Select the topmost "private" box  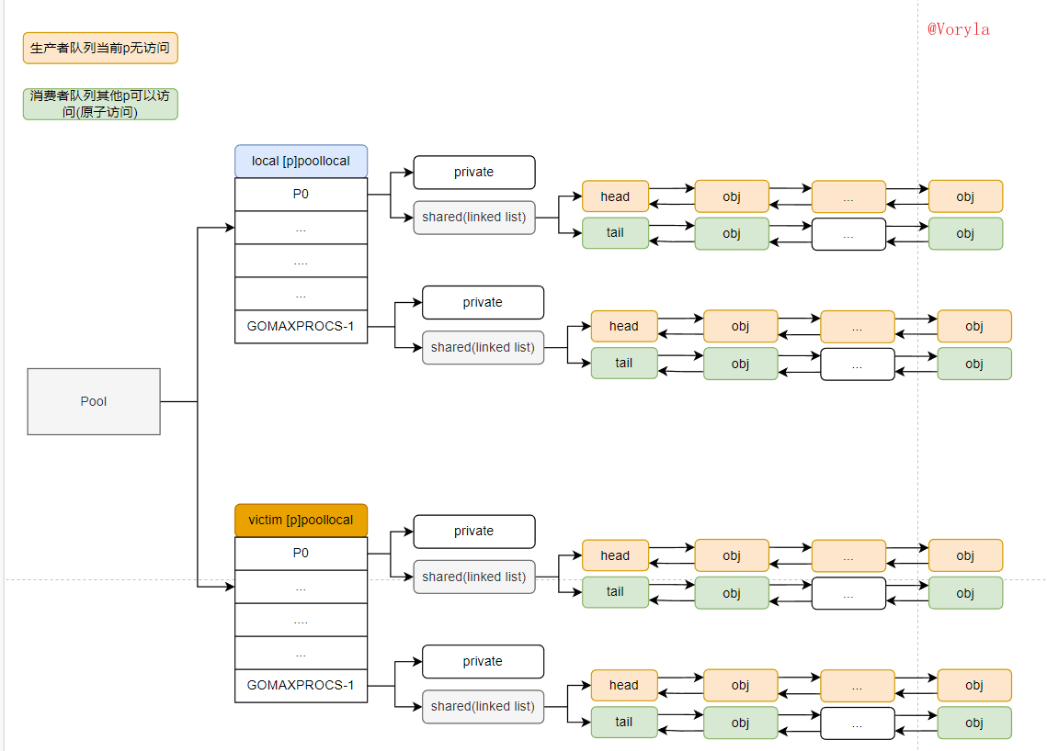point(473,172)
